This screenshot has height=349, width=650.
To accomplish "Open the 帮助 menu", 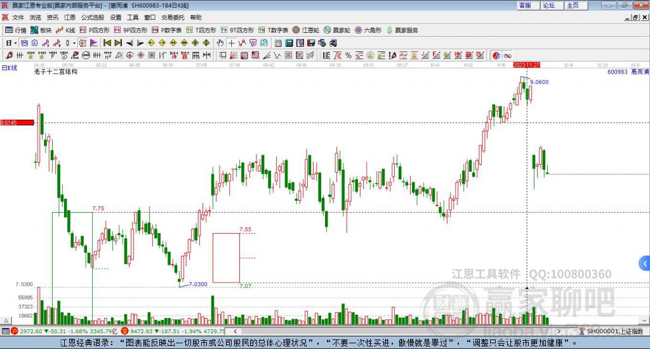I will coord(196,17).
